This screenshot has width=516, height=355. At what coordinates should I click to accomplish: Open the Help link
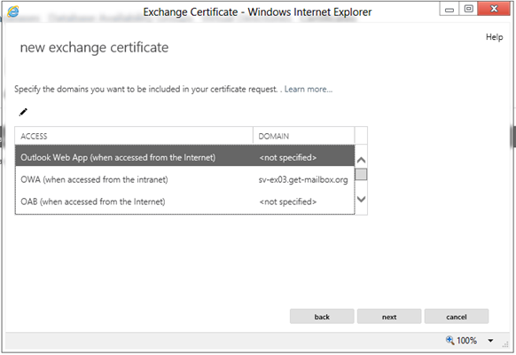tap(495, 37)
